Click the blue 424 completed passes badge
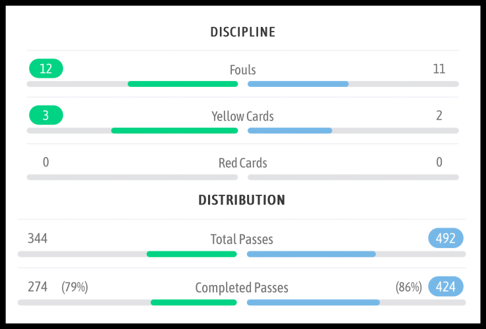 tap(446, 287)
